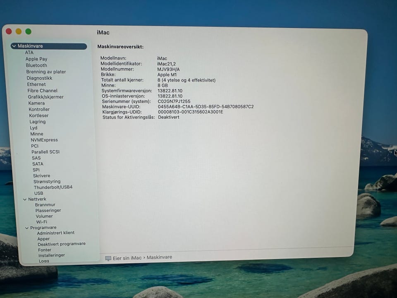Minimize window with the yellow button
This screenshot has width=397, height=298.
pos(19,31)
